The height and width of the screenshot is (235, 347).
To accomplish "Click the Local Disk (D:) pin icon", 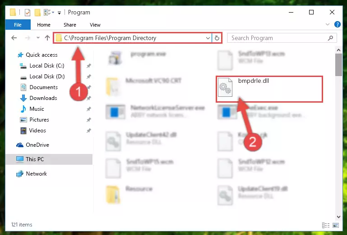I will pos(89,77).
